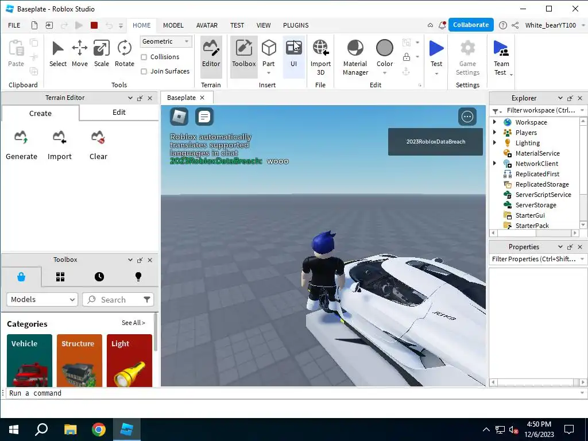
Task: Open the Toolbox Inventory grid tab
Action: pyautogui.click(x=60, y=277)
